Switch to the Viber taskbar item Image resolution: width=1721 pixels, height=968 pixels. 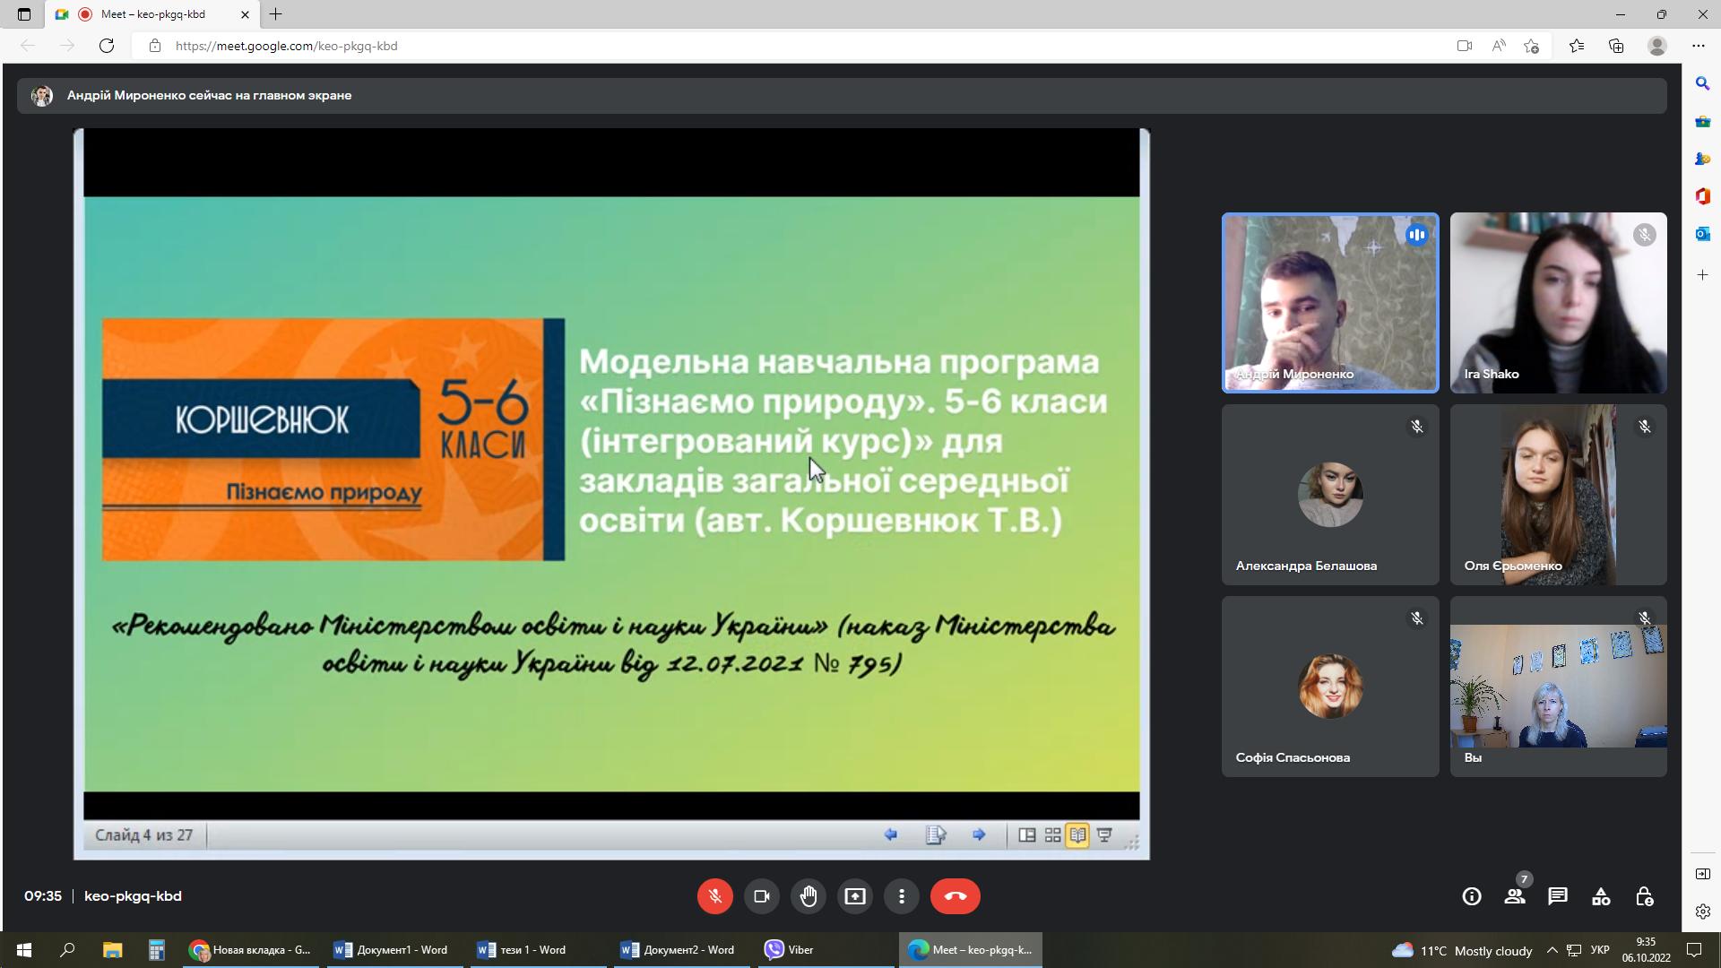pyautogui.click(x=791, y=950)
